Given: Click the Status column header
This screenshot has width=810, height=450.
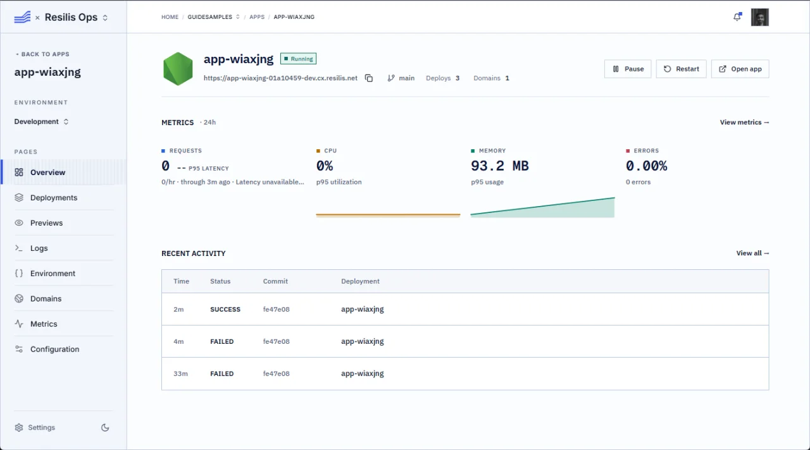Looking at the screenshot, I should click(x=220, y=281).
